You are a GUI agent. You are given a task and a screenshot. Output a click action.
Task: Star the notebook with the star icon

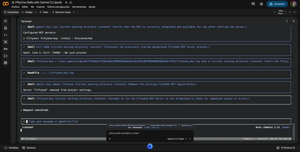[x=66, y=3]
